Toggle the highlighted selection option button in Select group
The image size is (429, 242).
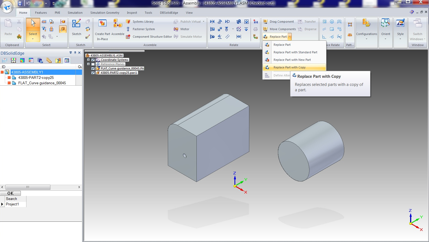pyautogui.click(x=63, y=29)
